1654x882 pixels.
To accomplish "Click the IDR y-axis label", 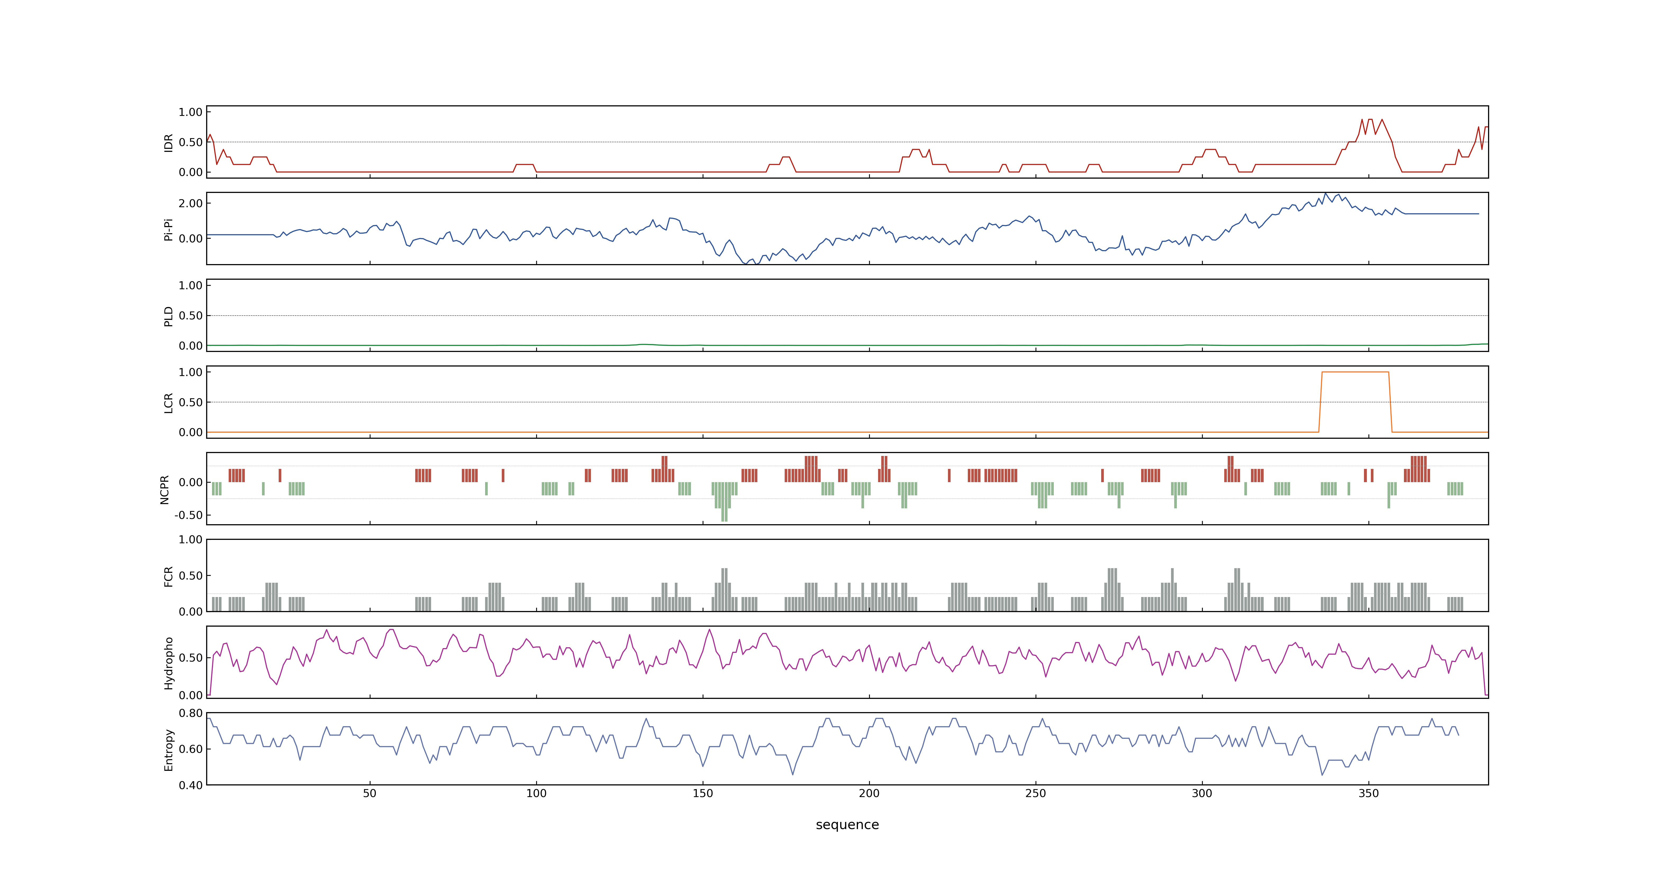I will click(168, 143).
